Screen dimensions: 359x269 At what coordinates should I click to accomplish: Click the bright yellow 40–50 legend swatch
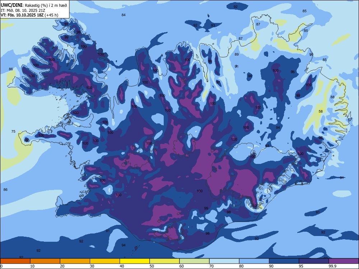click(x=135, y=261)
